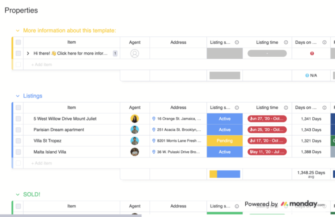Click agent avatar for Villa St Tropez
335x217 pixels.
(x=134, y=141)
